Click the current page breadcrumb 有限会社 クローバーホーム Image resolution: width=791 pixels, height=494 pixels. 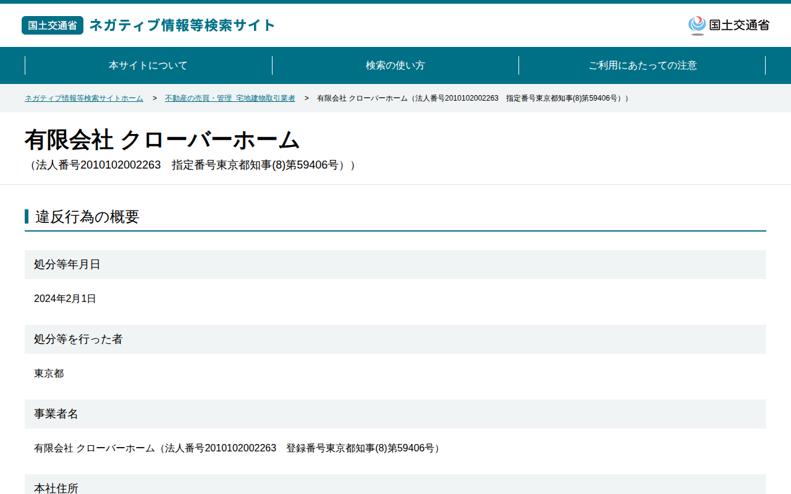click(x=473, y=98)
